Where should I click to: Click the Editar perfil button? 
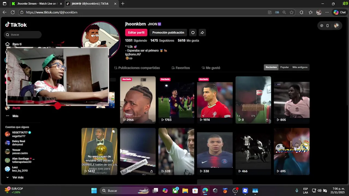click(x=136, y=32)
